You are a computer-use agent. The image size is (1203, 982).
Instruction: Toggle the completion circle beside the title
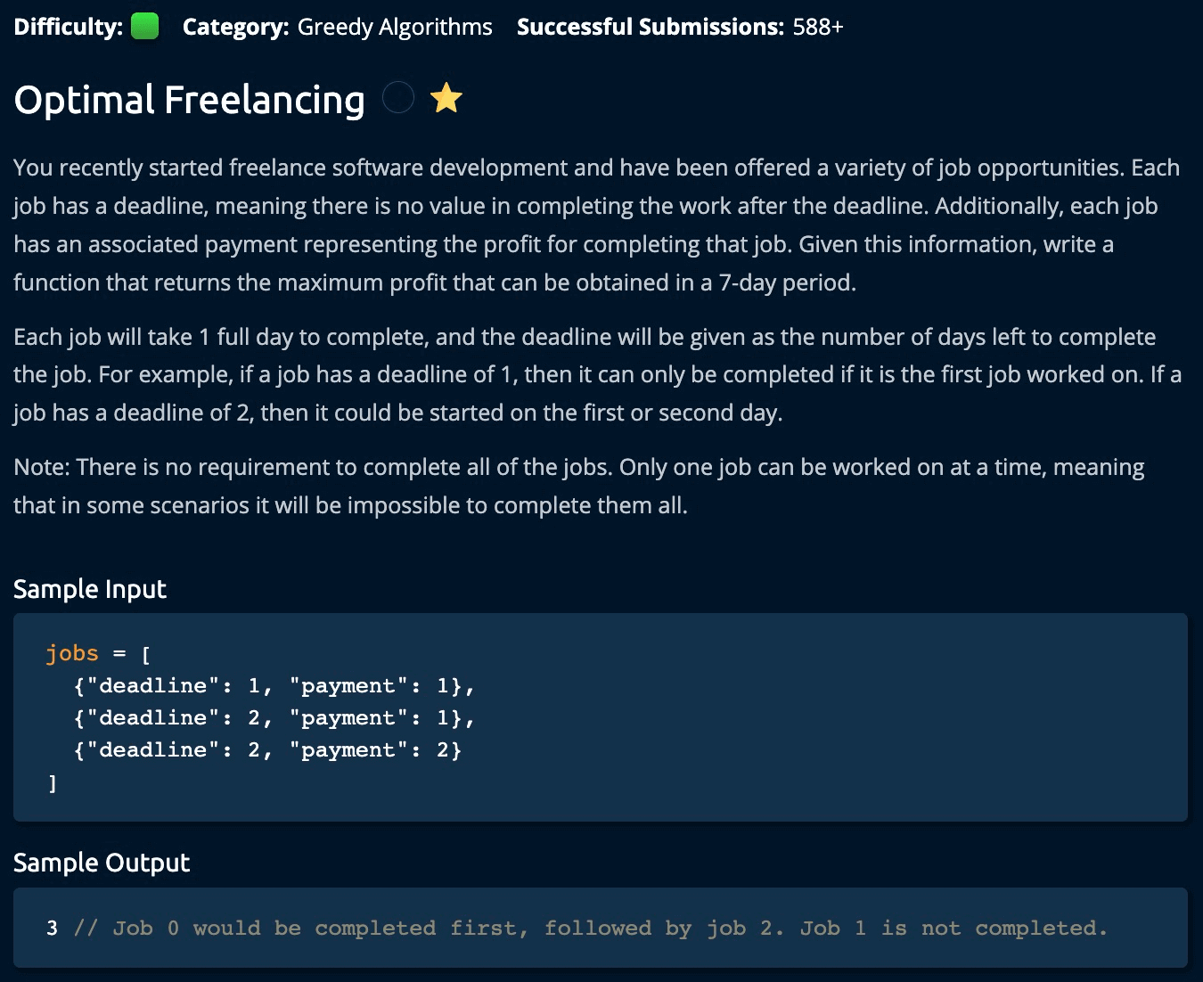click(398, 98)
